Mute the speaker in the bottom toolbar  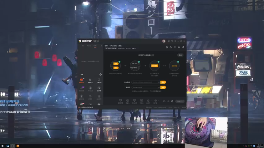(x=155, y=101)
